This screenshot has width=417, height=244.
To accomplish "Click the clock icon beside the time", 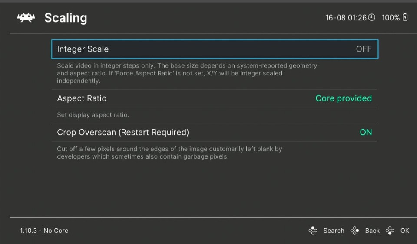I will coord(371,17).
